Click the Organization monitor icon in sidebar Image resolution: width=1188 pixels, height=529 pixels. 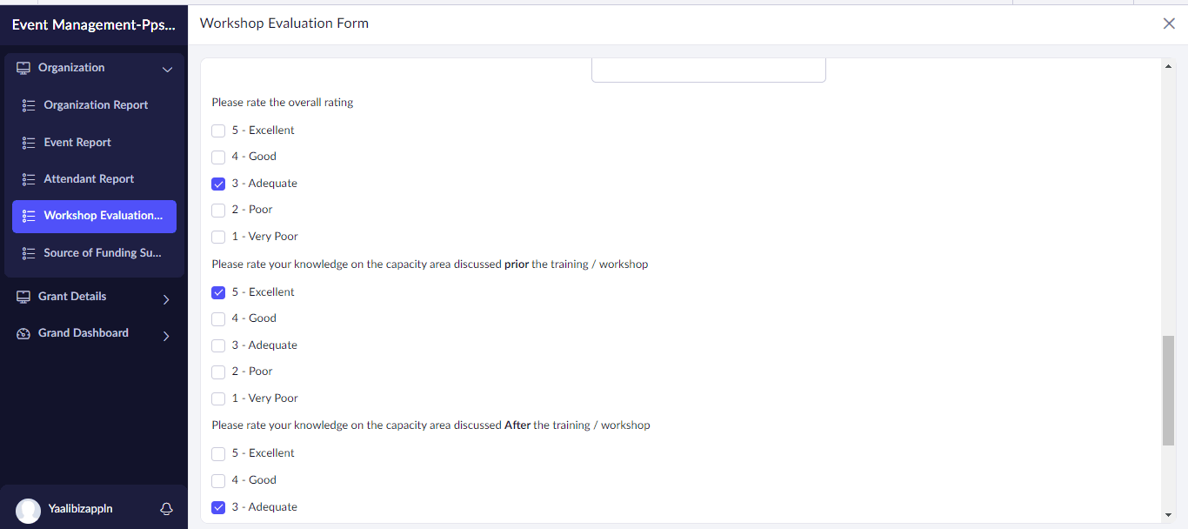click(23, 68)
